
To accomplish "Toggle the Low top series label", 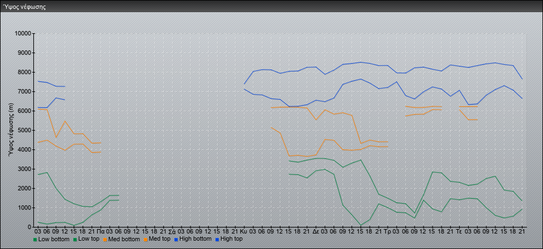I will pos(89,240).
